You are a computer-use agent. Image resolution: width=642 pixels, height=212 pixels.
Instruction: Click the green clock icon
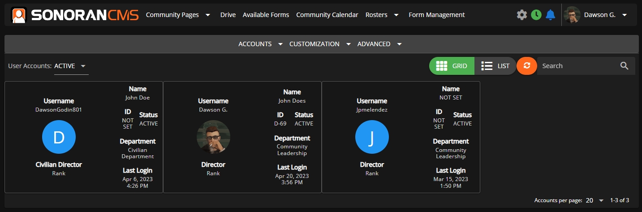pos(536,15)
